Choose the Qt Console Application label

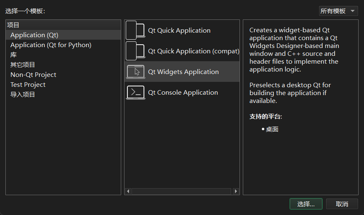183,93
